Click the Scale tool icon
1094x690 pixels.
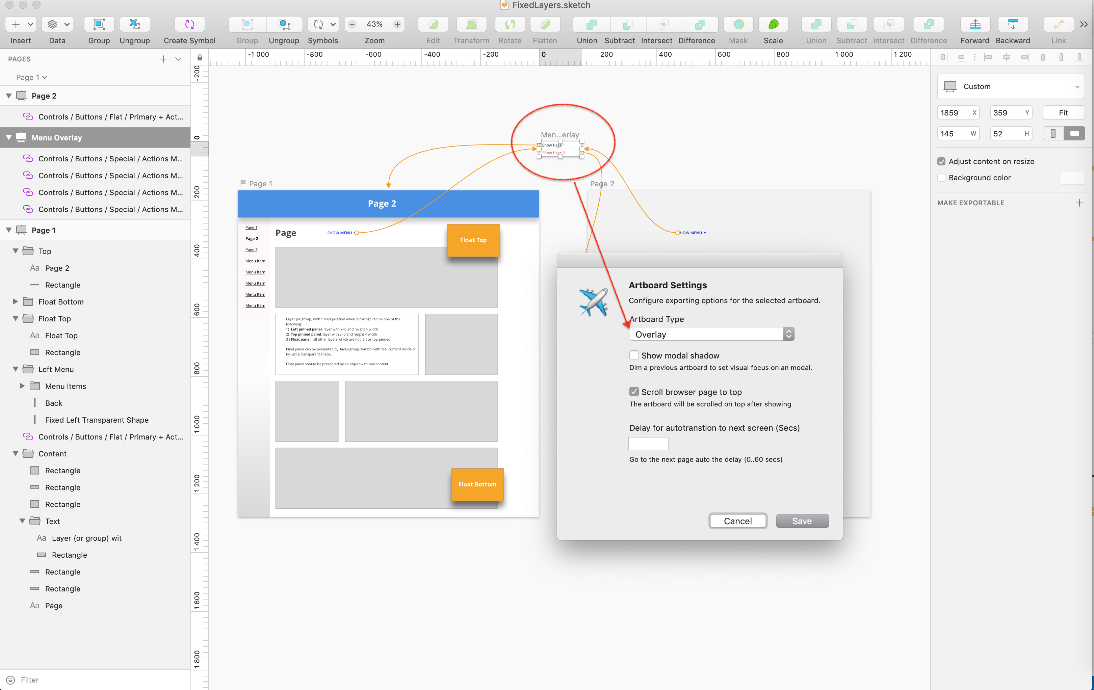[x=773, y=25]
